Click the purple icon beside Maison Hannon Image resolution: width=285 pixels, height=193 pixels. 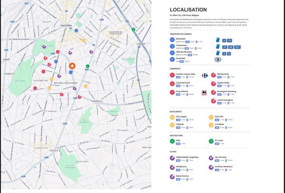coord(172,177)
